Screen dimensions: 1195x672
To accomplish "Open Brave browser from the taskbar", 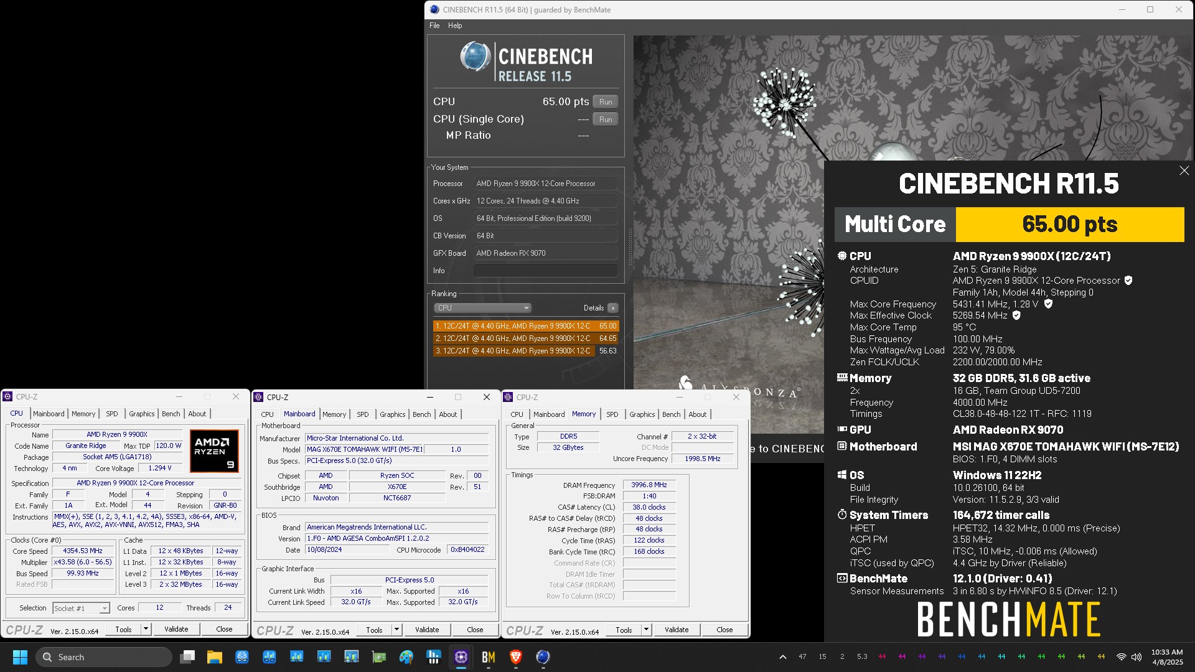I will coord(516,657).
